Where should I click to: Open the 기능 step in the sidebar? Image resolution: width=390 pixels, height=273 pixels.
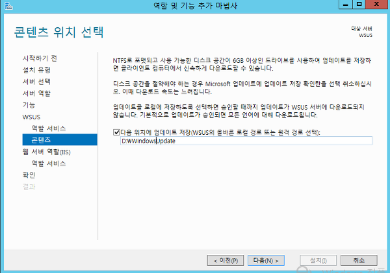point(29,105)
